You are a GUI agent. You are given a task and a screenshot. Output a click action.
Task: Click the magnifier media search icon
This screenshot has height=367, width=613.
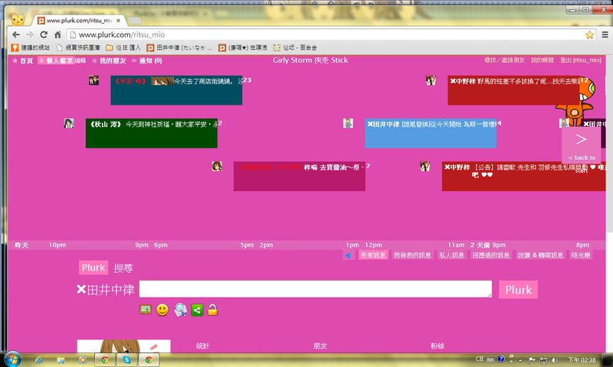coord(180,310)
